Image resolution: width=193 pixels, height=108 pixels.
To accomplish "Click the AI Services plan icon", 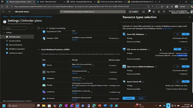I will coord(44,98).
